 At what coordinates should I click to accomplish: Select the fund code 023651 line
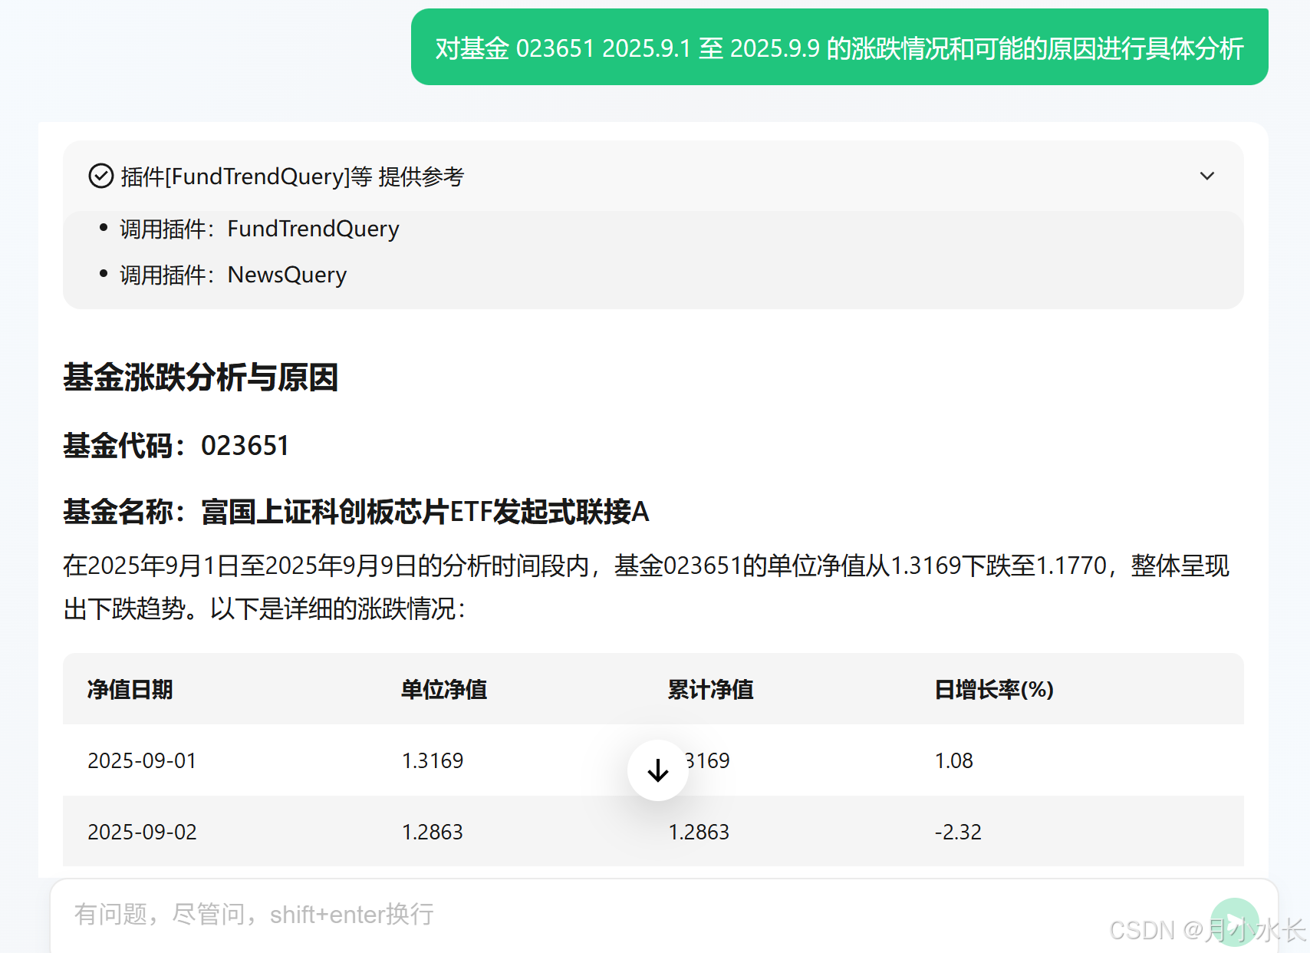(176, 446)
